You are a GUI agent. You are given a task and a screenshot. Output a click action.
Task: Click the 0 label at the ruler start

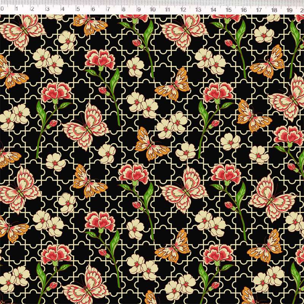[2, 9]
